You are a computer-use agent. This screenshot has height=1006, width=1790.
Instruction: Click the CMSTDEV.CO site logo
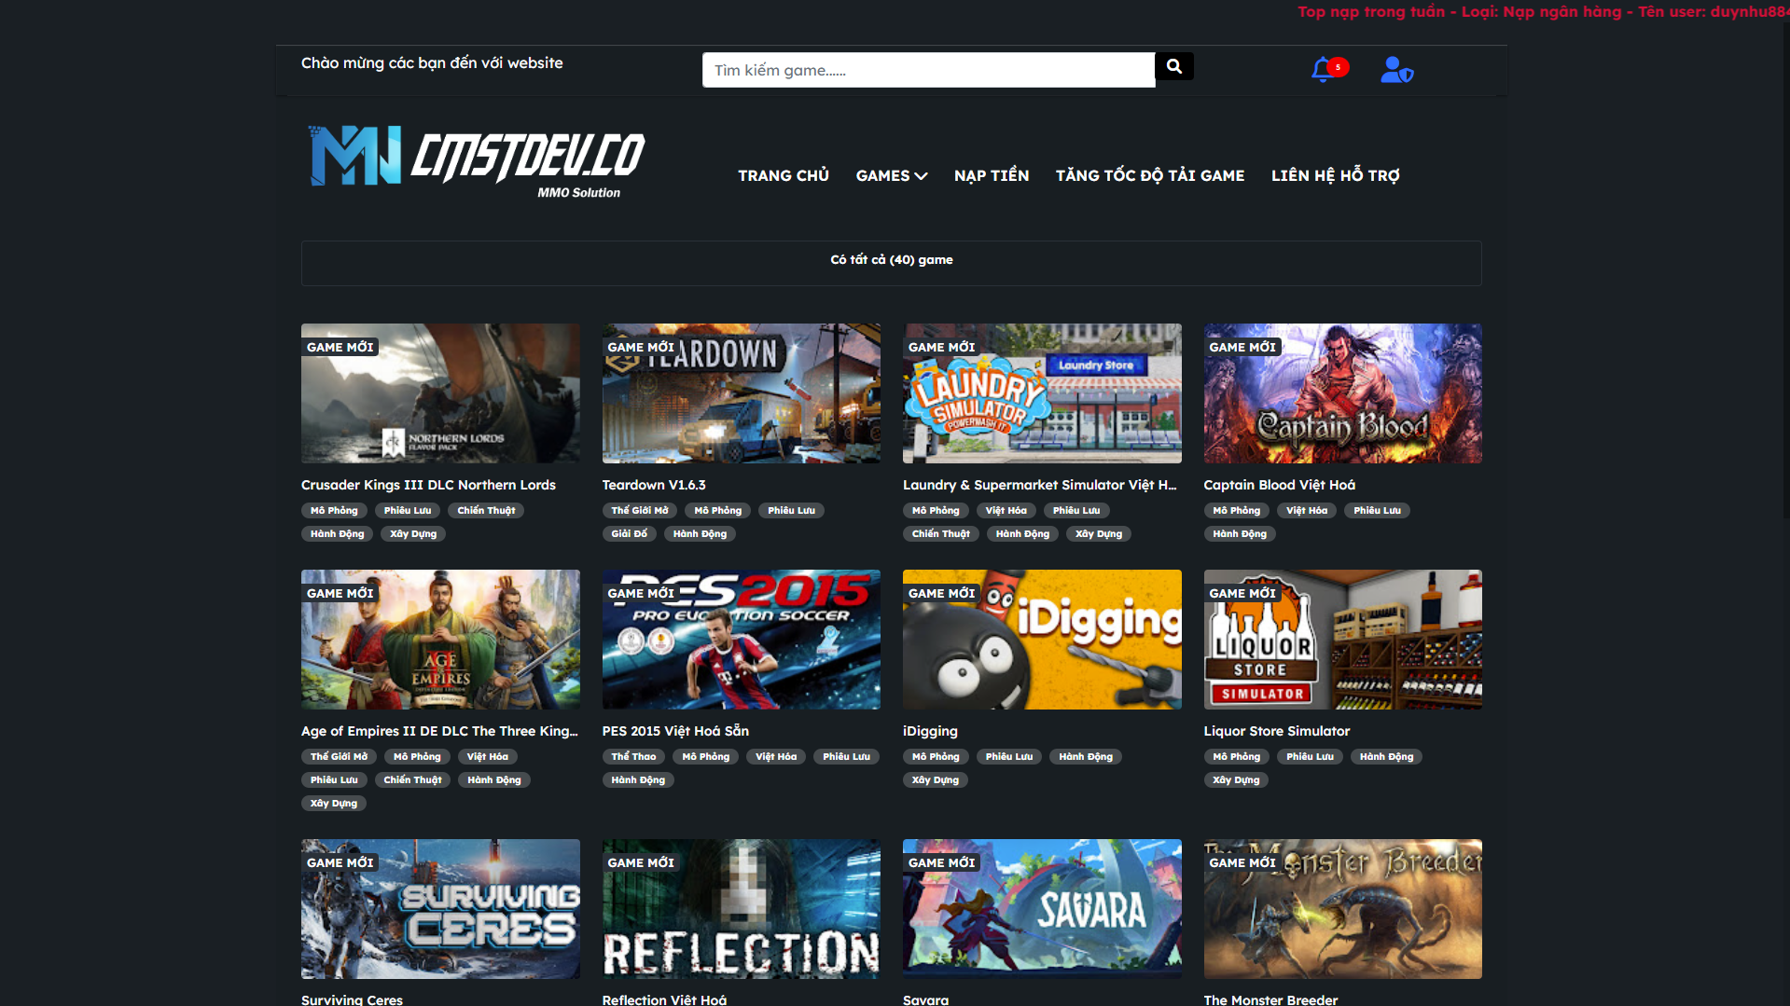(x=477, y=160)
